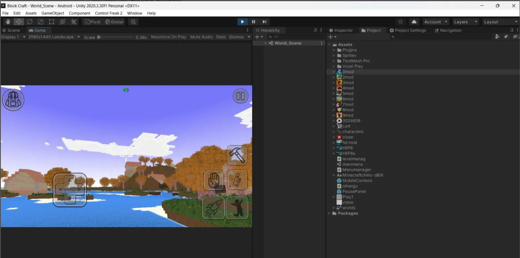This screenshot has height=258, width=520.
Task: Tap the in-game hand interact icon
Action: pyautogui.click(x=214, y=180)
